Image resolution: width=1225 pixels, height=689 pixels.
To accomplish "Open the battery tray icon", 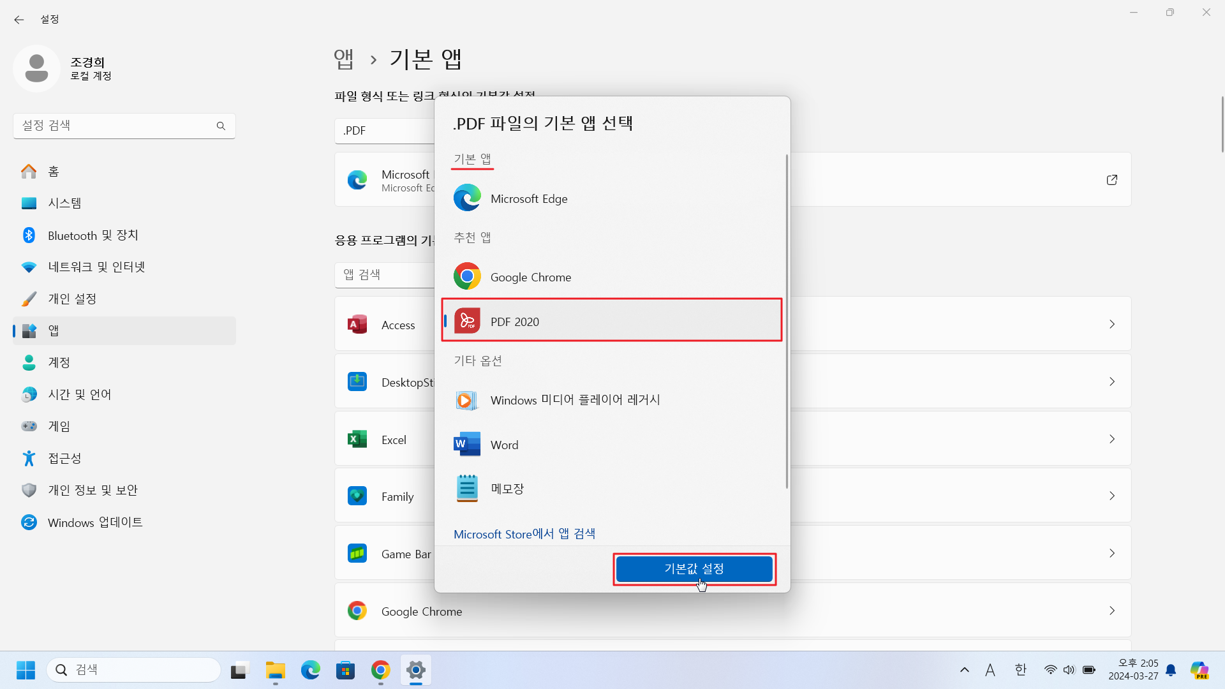I will [x=1089, y=670].
